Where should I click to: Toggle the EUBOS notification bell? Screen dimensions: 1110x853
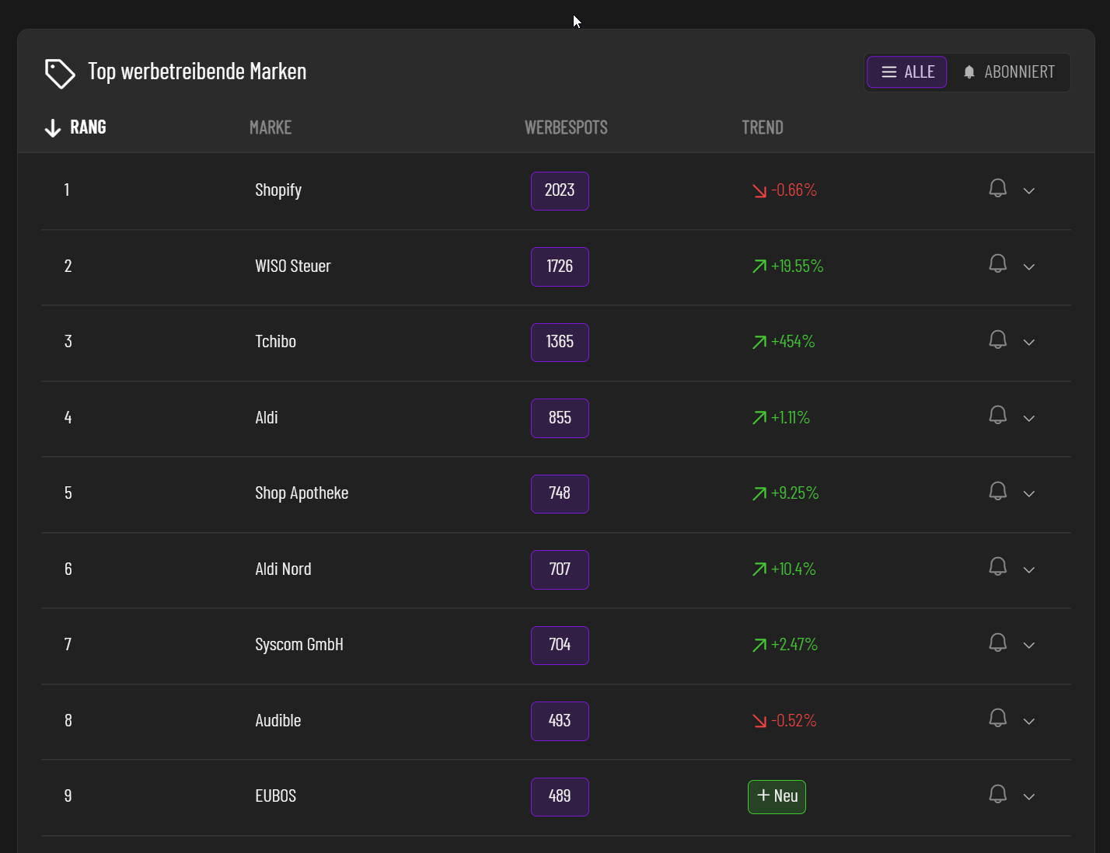(997, 794)
